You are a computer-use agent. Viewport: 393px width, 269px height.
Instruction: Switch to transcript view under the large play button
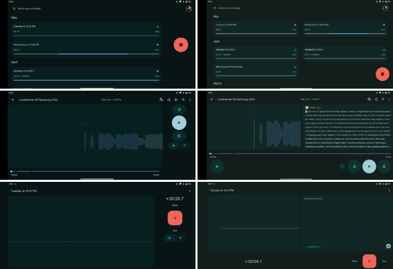click(184, 146)
